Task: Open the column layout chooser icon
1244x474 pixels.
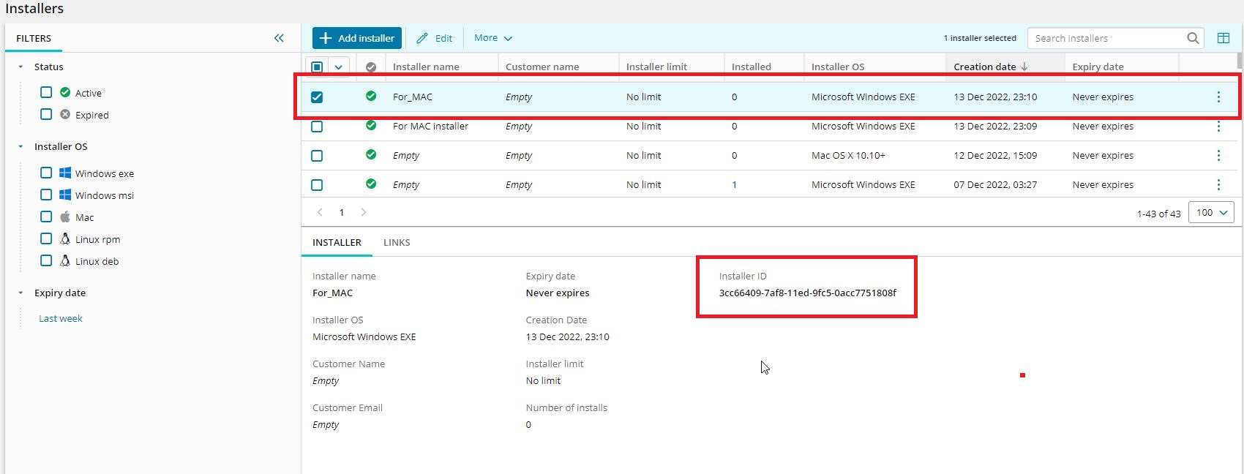Action: [x=1223, y=38]
